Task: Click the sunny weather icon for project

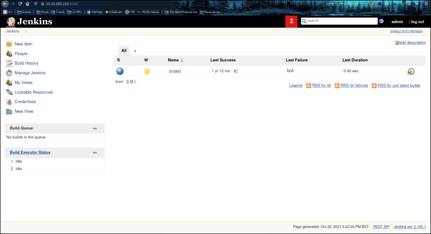Action: pos(147,71)
